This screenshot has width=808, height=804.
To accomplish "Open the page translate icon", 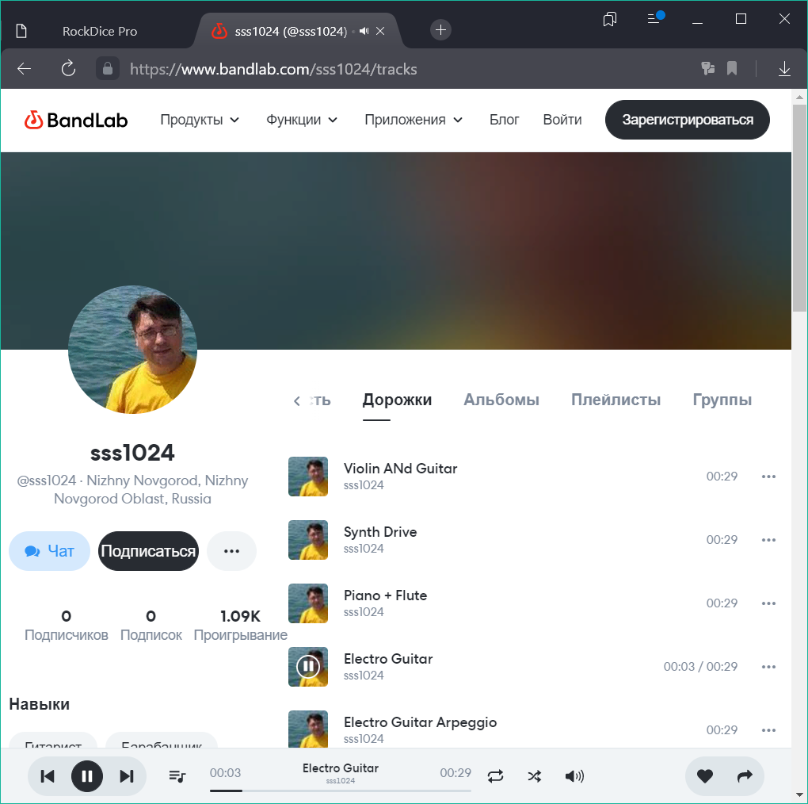I will click(x=708, y=69).
